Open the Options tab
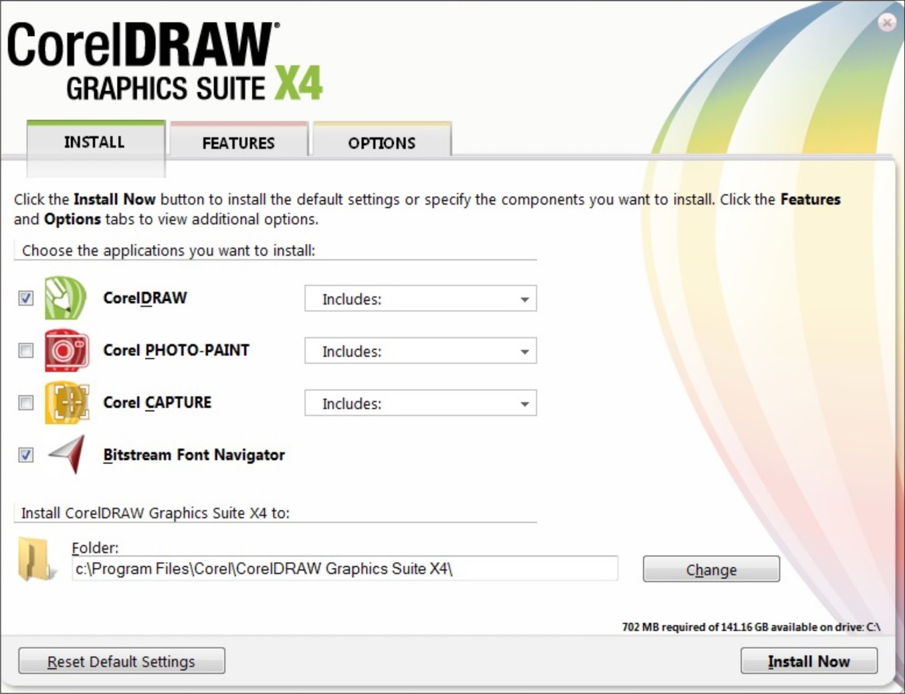Viewport: 905px width, 694px height. coord(381,143)
